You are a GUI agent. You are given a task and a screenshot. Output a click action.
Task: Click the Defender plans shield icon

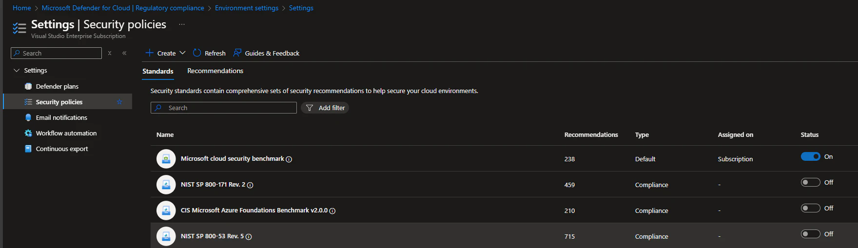28,86
